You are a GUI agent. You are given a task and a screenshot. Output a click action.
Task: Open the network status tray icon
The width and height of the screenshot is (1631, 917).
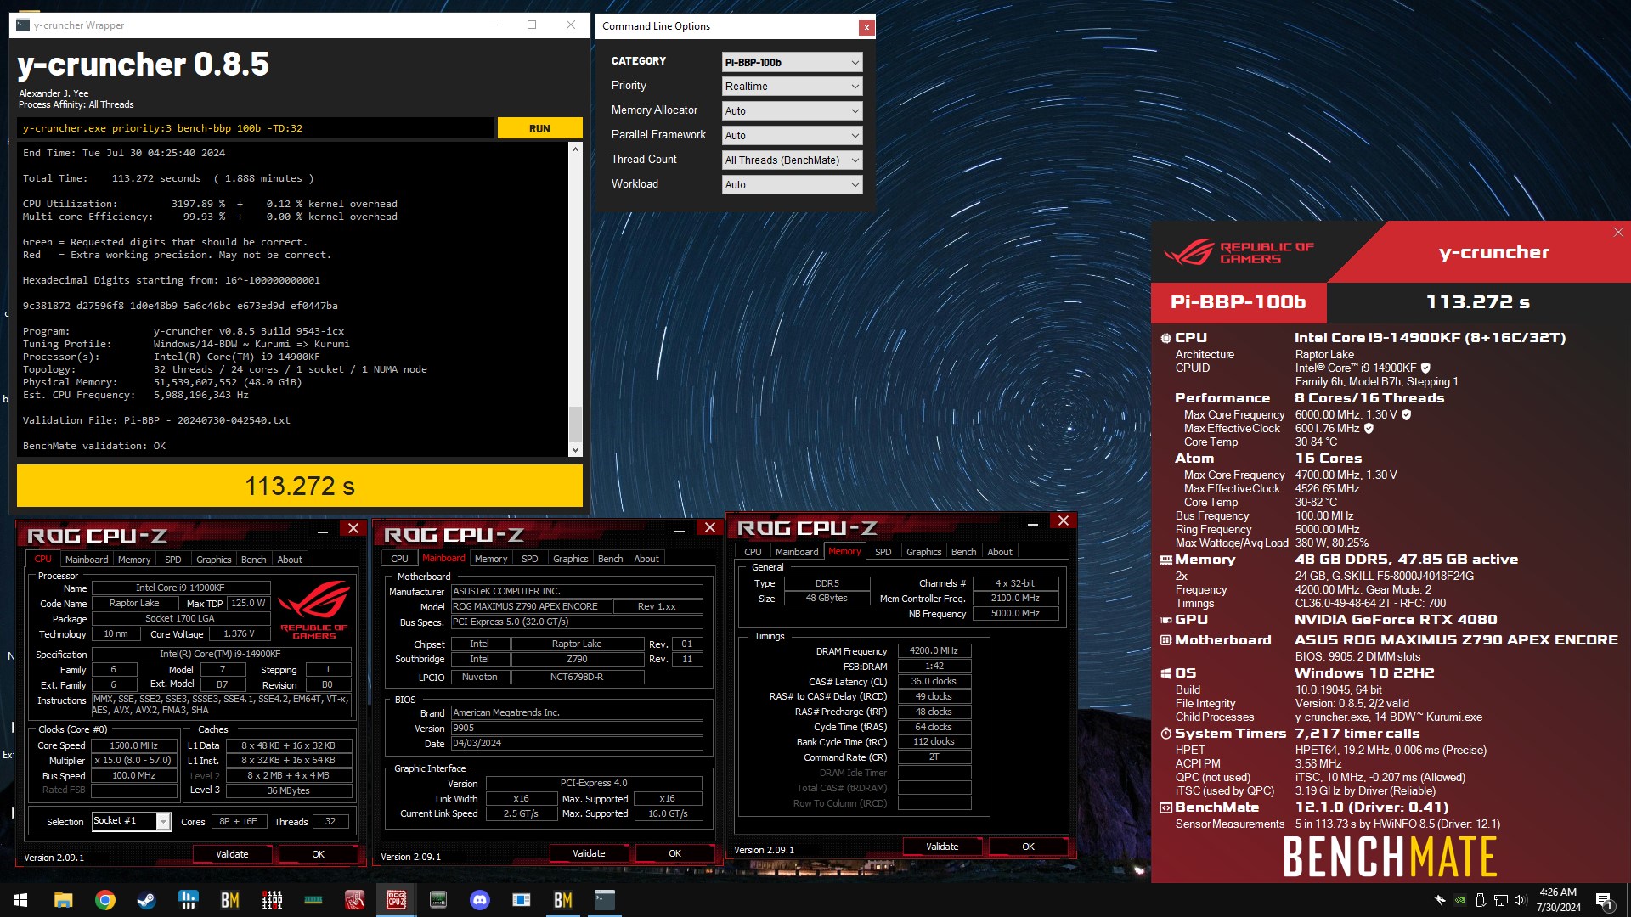[1501, 900]
